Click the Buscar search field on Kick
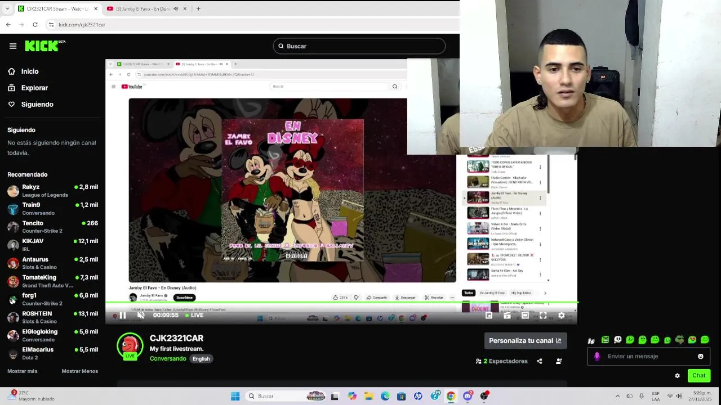Viewport: 721px width, 405px height. [359, 46]
